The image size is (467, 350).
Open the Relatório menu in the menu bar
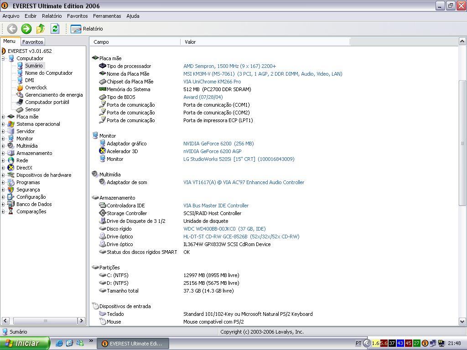52,16
